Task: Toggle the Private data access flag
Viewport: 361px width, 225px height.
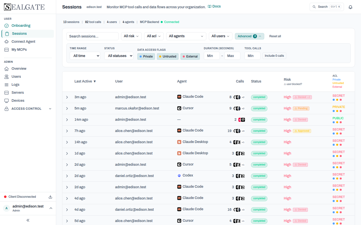Action: [146, 56]
